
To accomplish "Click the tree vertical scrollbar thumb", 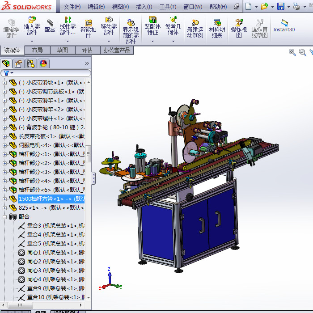I will point(88,154).
